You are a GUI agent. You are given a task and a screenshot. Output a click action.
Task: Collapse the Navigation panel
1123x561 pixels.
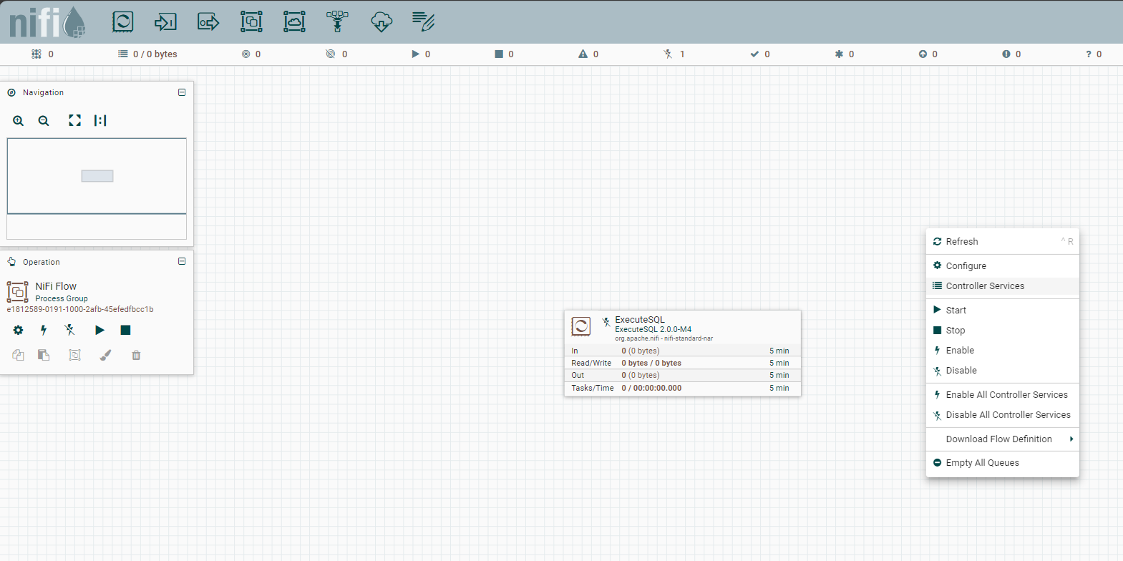(182, 92)
